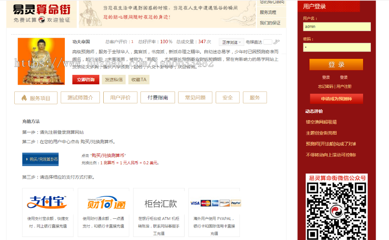Click the sage illustration banner
The image size is (389, 240).
(167, 14)
